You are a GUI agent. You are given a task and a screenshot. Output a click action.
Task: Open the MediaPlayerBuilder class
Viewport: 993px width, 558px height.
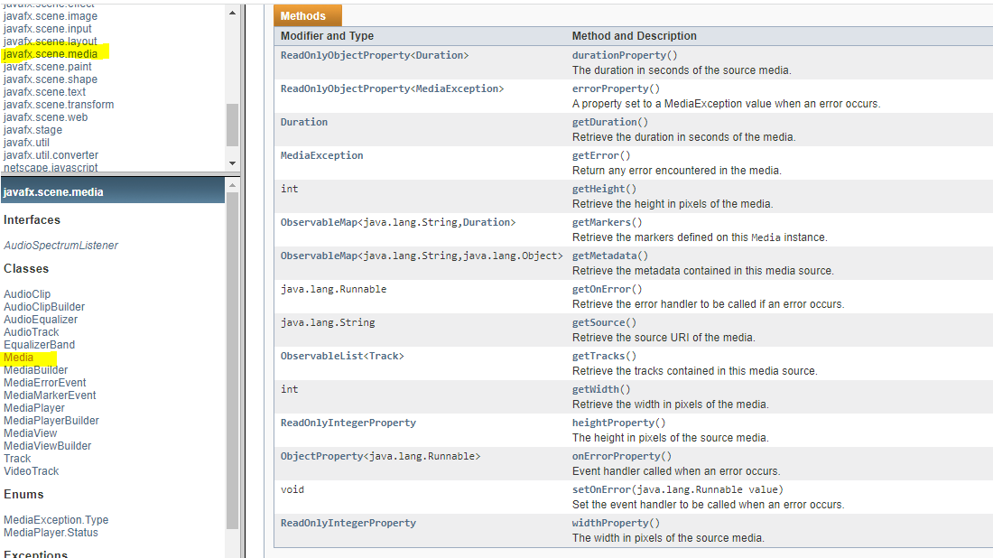click(x=51, y=421)
